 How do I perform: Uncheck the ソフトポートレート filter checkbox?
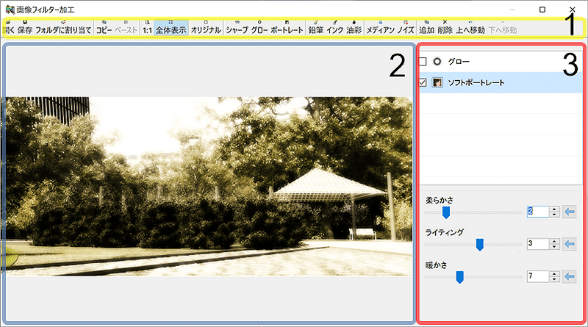[423, 82]
